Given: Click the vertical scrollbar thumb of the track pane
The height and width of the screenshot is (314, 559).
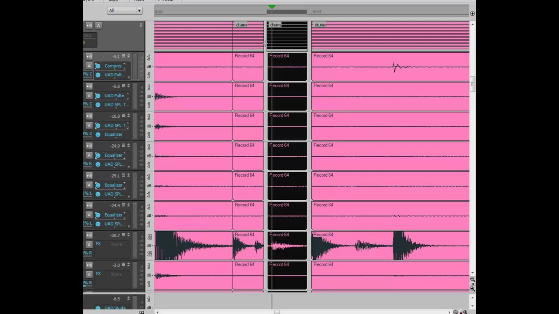Looking at the screenshot, I should pyautogui.click(x=473, y=84).
